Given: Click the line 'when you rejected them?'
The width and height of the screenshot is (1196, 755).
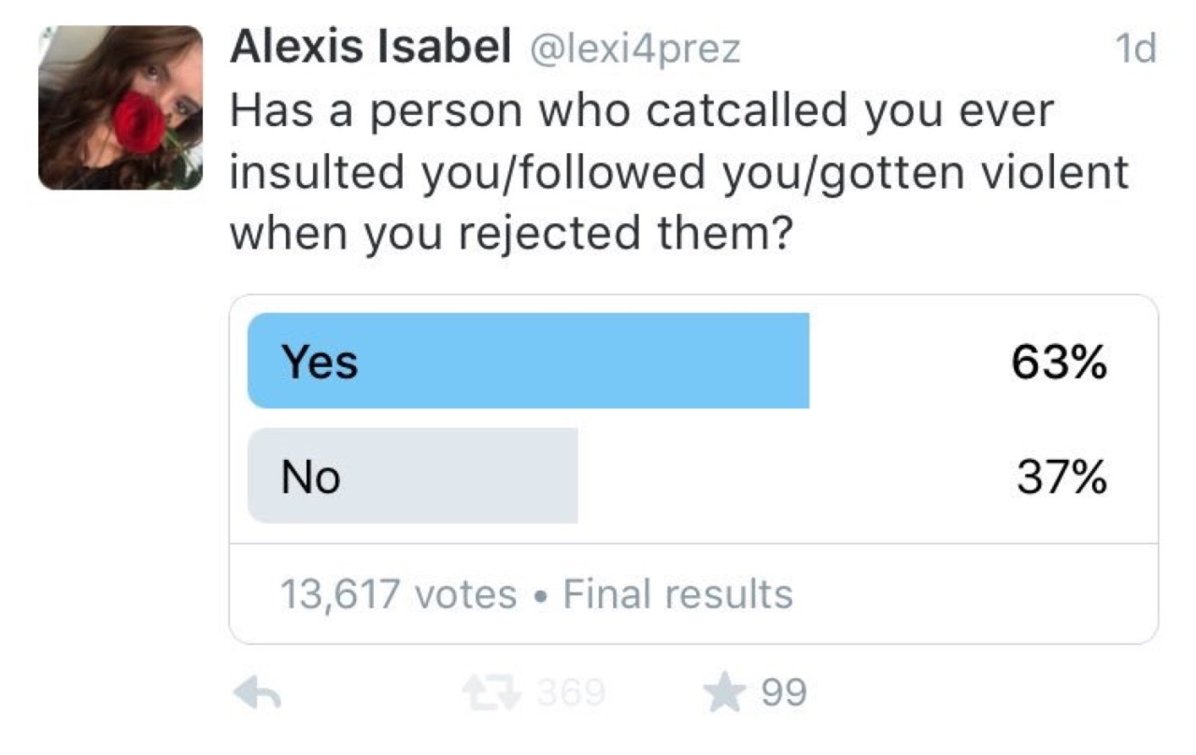Looking at the screenshot, I should 510,232.
